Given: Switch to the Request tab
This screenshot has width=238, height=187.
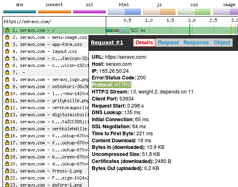Looking at the screenshot, I should 168,43.
